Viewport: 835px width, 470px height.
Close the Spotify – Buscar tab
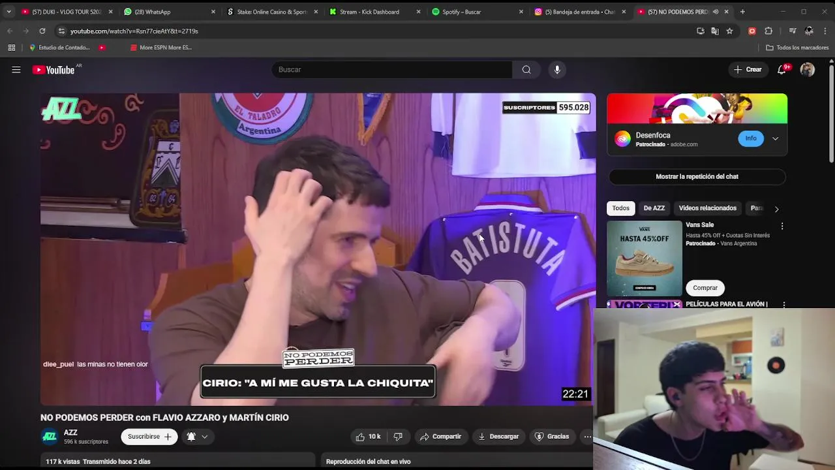point(521,12)
